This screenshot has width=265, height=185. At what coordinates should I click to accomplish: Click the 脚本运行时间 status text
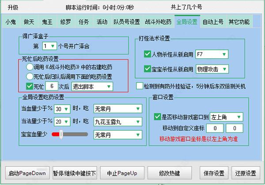tap(100, 8)
